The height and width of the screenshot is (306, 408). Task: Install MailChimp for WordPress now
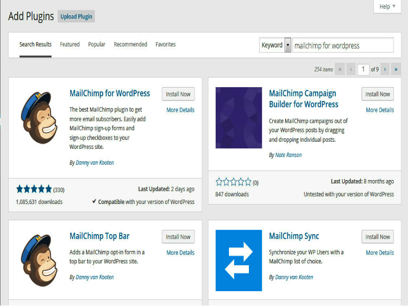click(178, 94)
